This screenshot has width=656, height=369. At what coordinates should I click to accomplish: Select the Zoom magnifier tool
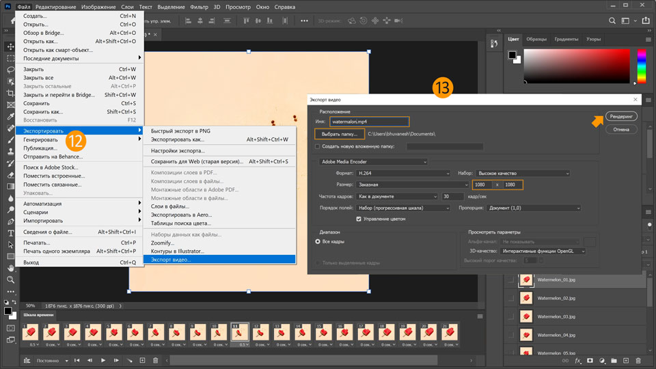tap(11, 279)
